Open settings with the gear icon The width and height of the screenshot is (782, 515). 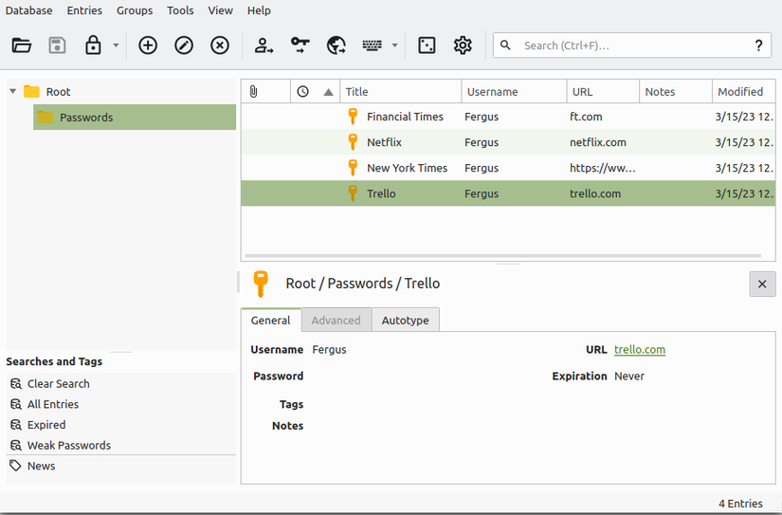[x=463, y=46]
